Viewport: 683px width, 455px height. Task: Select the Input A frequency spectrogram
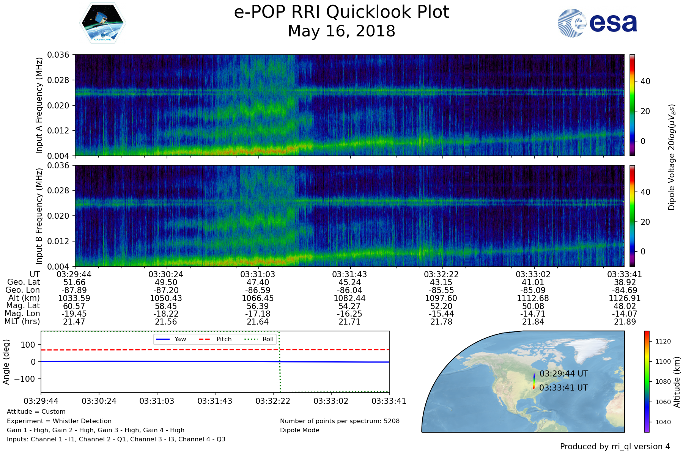(x=349, y=105)
